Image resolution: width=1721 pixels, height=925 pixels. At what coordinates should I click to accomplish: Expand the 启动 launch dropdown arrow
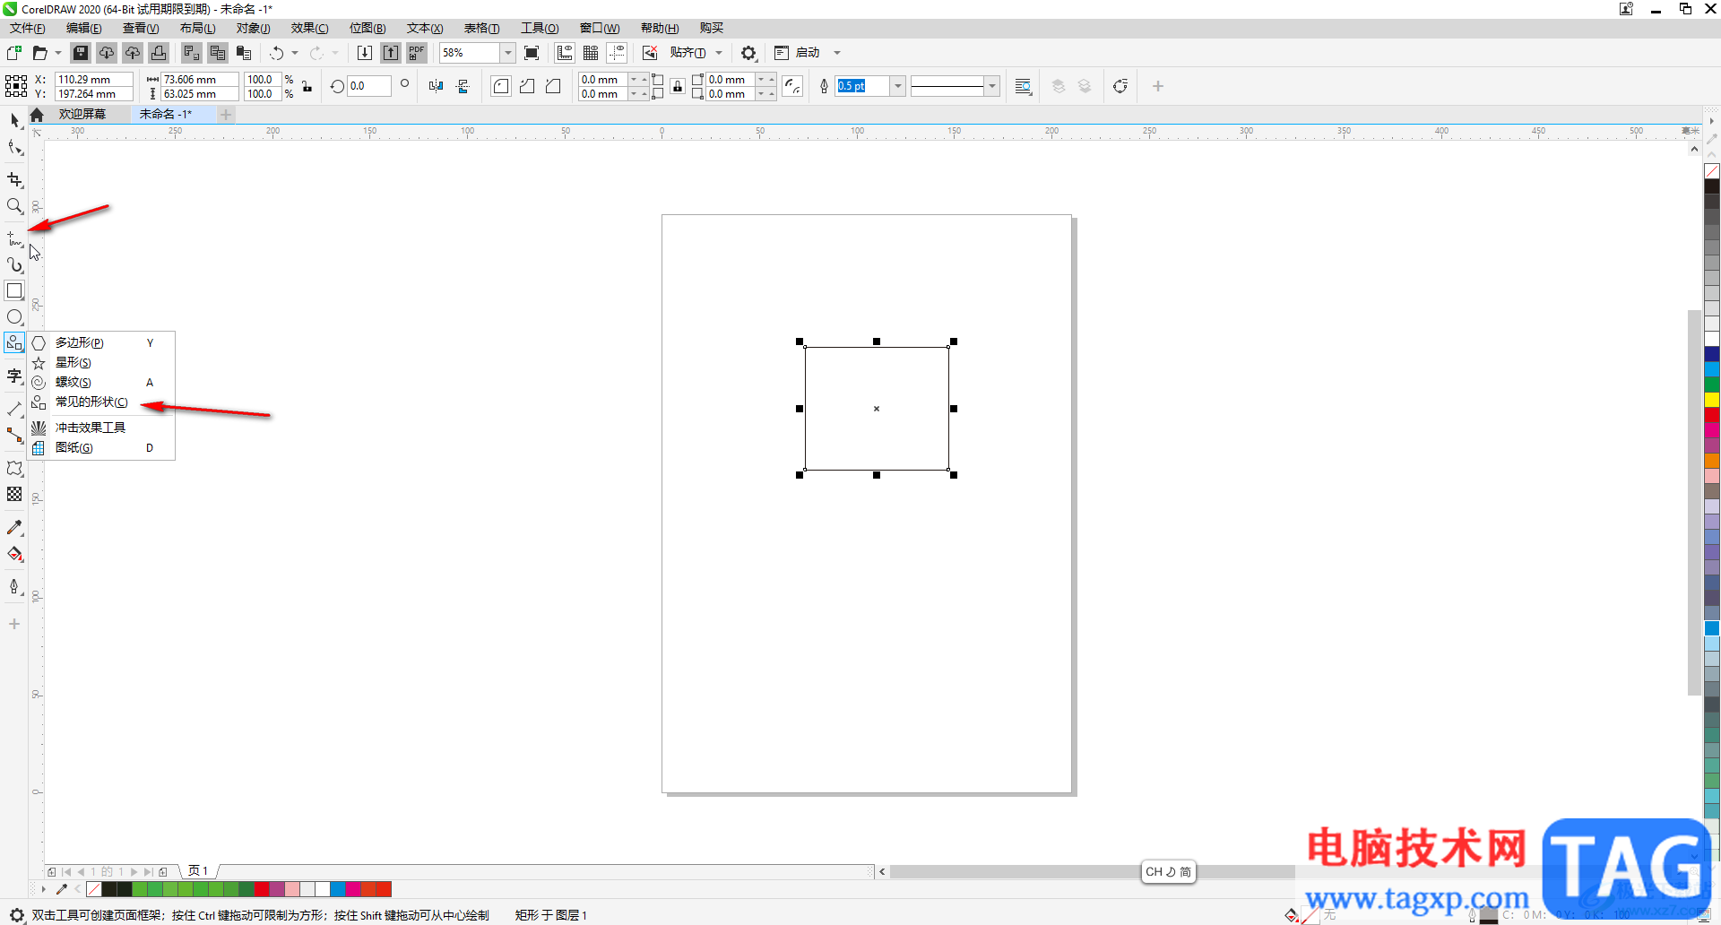[x=837, y=53]
